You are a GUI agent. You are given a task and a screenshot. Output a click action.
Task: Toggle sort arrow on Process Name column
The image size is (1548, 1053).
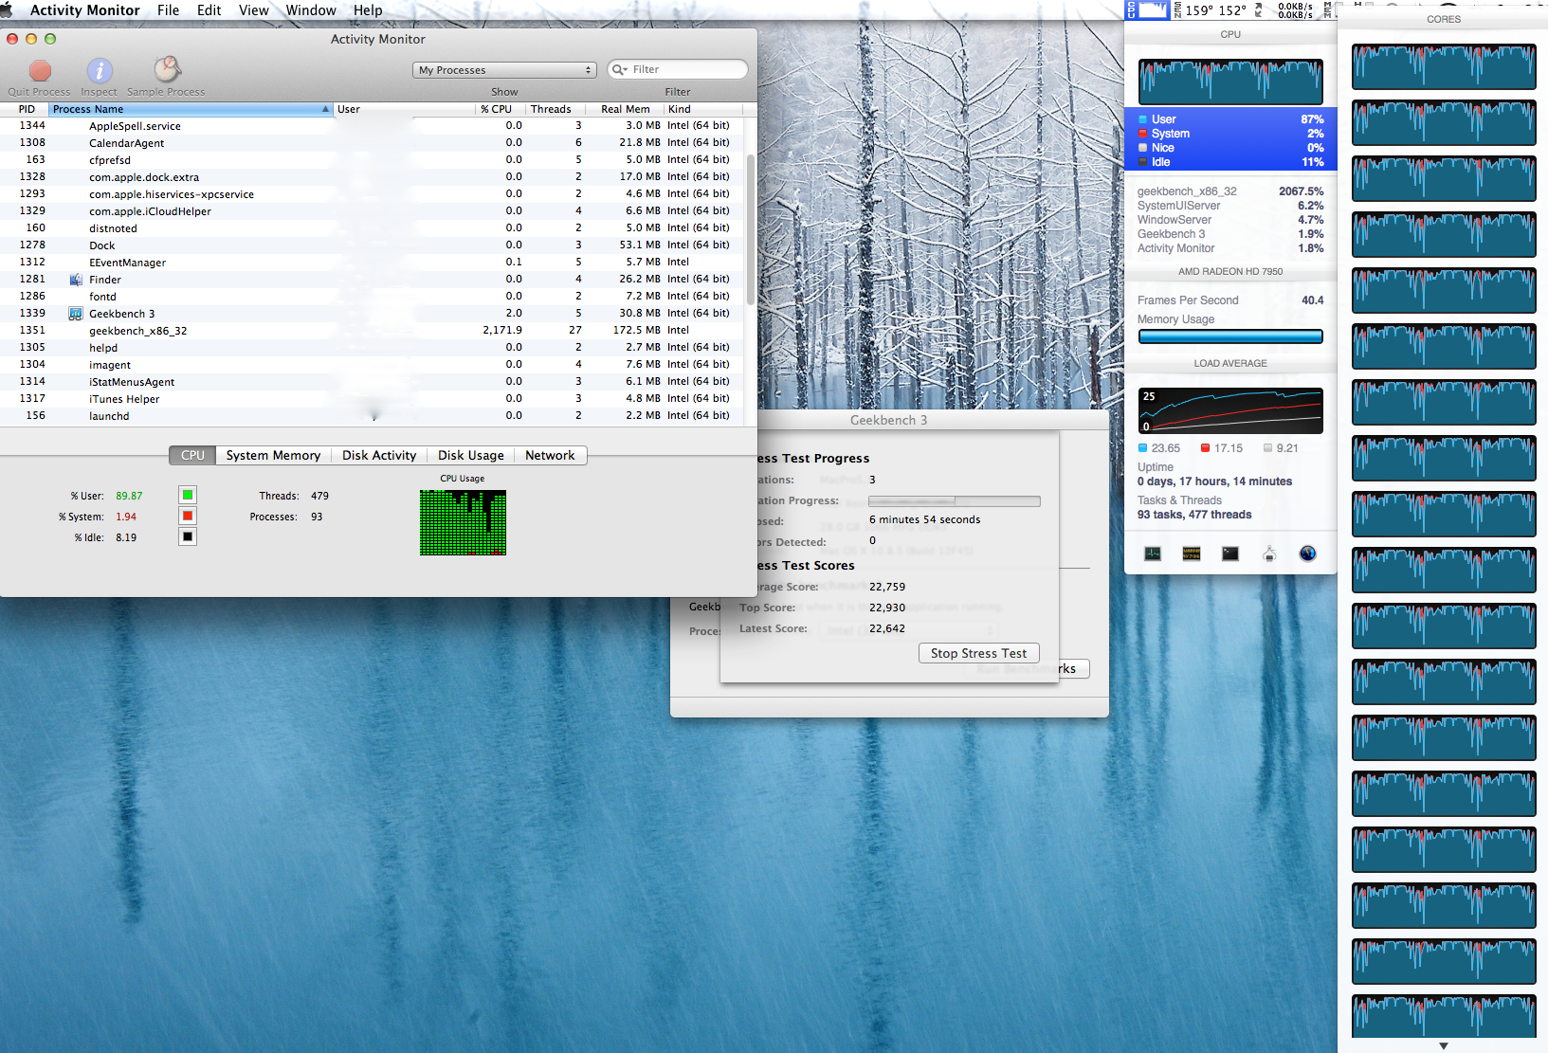click(x=325, y=109)
